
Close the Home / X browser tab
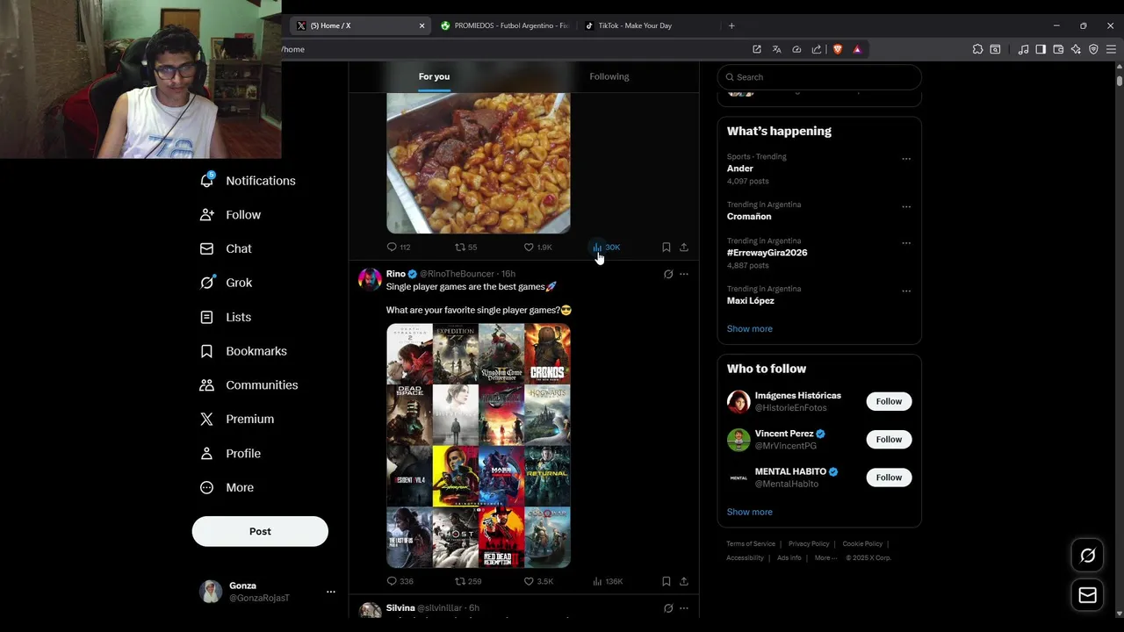tap(421, 25)
